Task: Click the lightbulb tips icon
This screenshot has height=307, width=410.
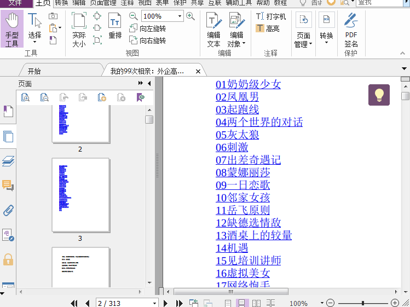Action: [x=379, y=95]
